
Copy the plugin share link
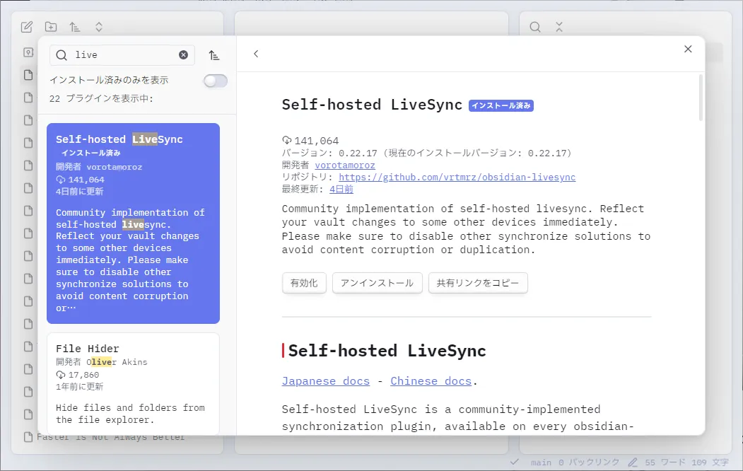click(x=478, y=282)
